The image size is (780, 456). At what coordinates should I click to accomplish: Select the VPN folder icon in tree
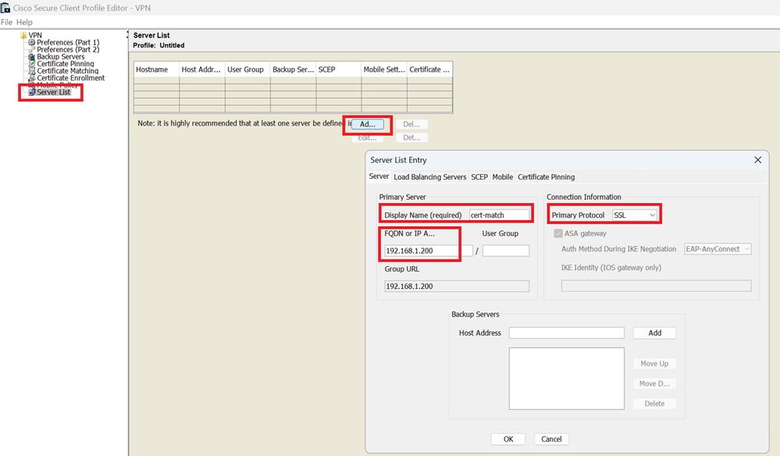(x=23, y=35)
